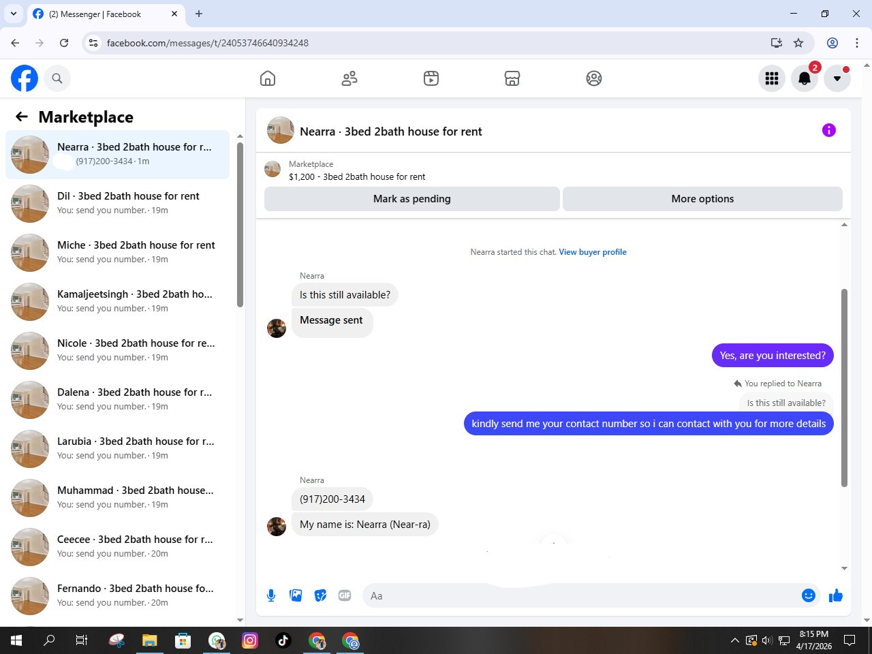This screenshot has width=872, height=654.
Task: Open the Kamaljeetsingh conversation
Action: click(x=117, y=302)
